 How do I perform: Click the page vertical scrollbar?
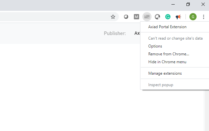[x=207, y=110]
